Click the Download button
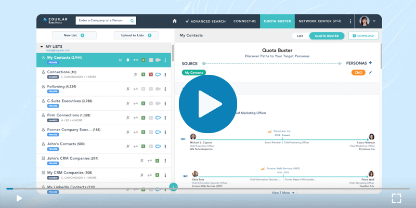The height and width of the screenshot is (208, 416). 363,36
